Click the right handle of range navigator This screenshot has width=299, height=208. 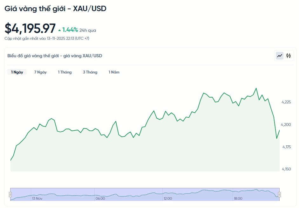pyautogui.click(x=280, y=194)
